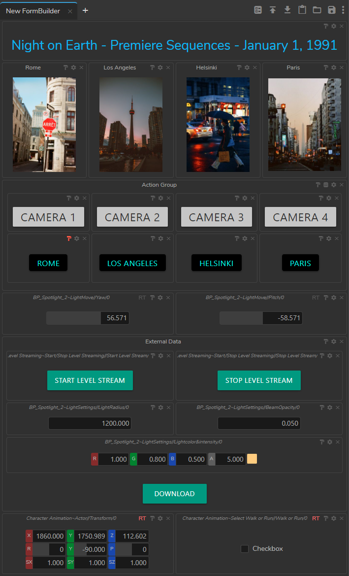
Task: Click the upload arrow toolbar icon
Action: [273, 10]
